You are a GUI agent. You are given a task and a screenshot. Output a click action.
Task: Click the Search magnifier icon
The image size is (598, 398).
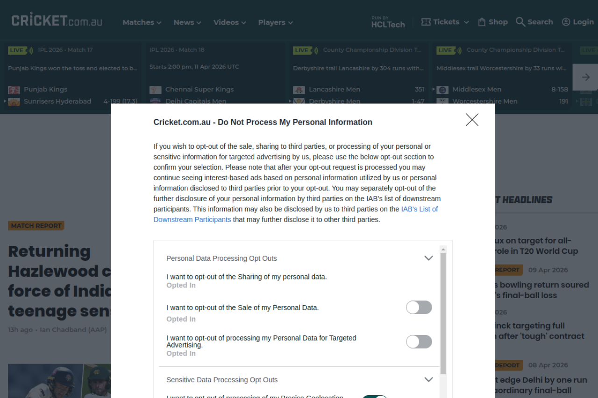520,22
